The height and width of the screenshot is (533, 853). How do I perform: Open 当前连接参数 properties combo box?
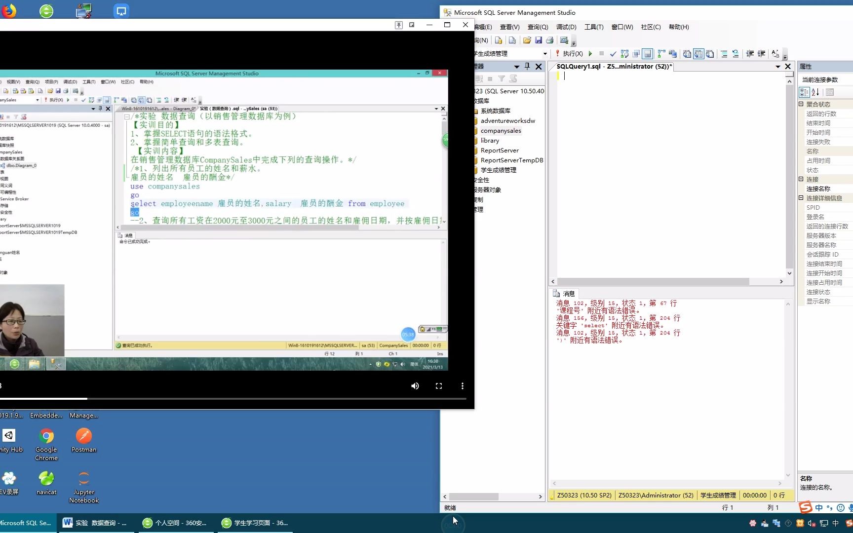click(x=826, y=79)
